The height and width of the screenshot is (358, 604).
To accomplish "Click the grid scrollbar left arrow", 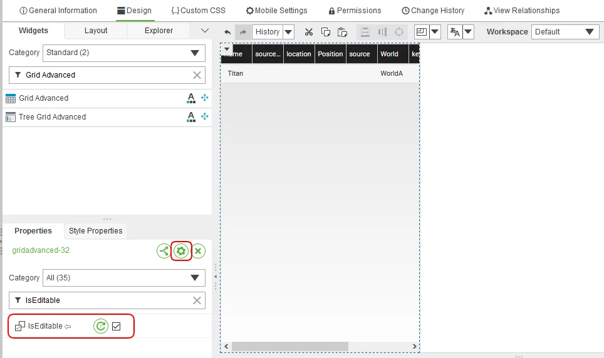I will pyautogui.click(x=226, y=347).
